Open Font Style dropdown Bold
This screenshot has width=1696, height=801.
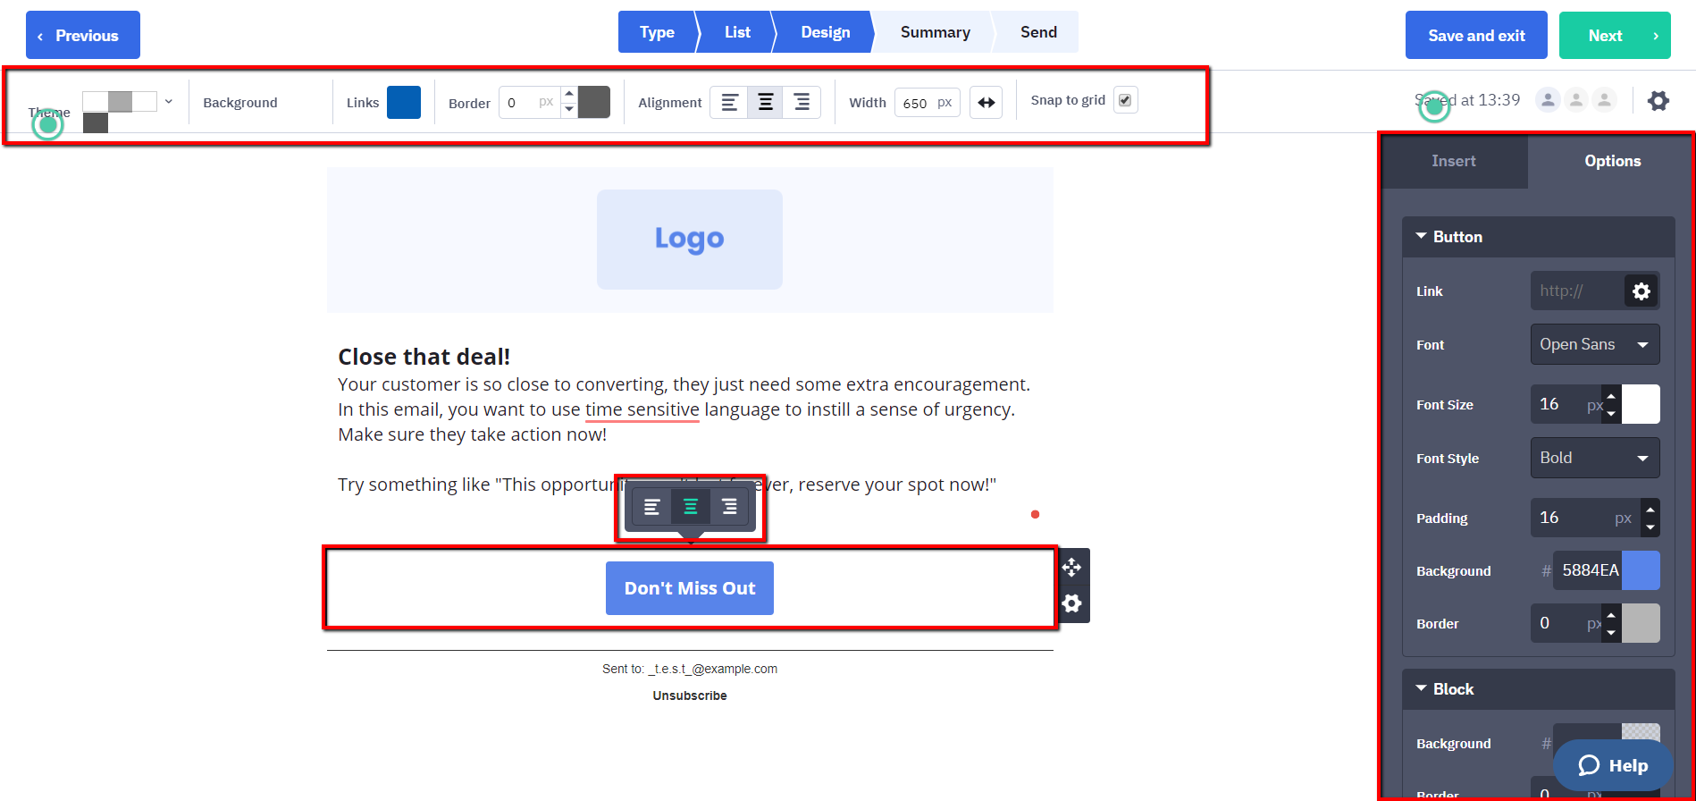tap(1594, 458)
